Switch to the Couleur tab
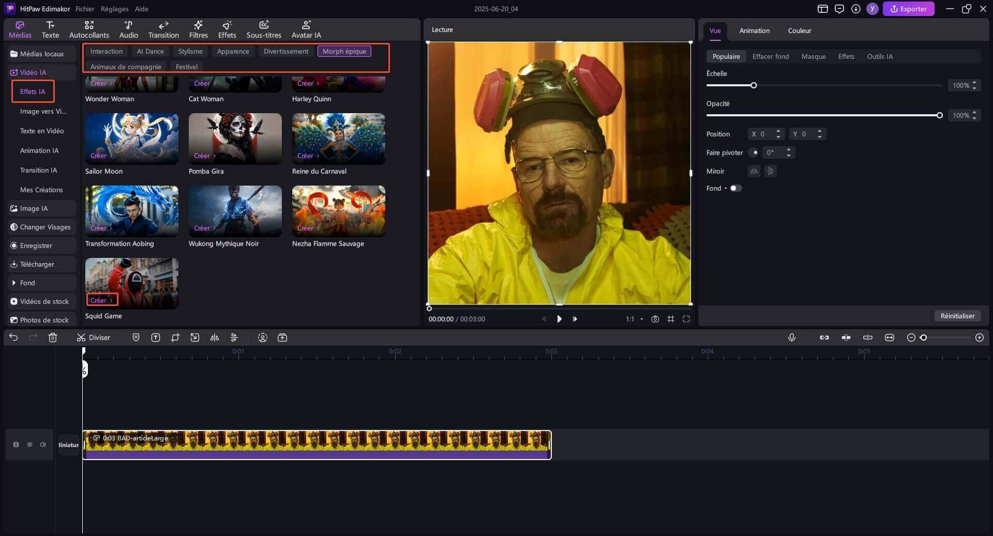The image size is (993, 536). (799, 30)
